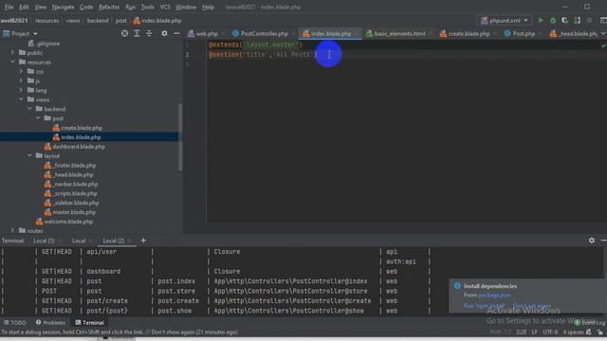Click Terminal tool window button
This screenshot has height=341, width=607.
pos(89,322)
